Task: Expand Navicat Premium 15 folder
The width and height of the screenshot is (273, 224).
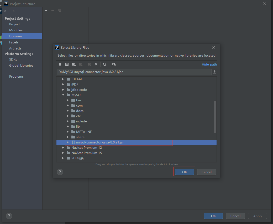Action: (63, 153)
